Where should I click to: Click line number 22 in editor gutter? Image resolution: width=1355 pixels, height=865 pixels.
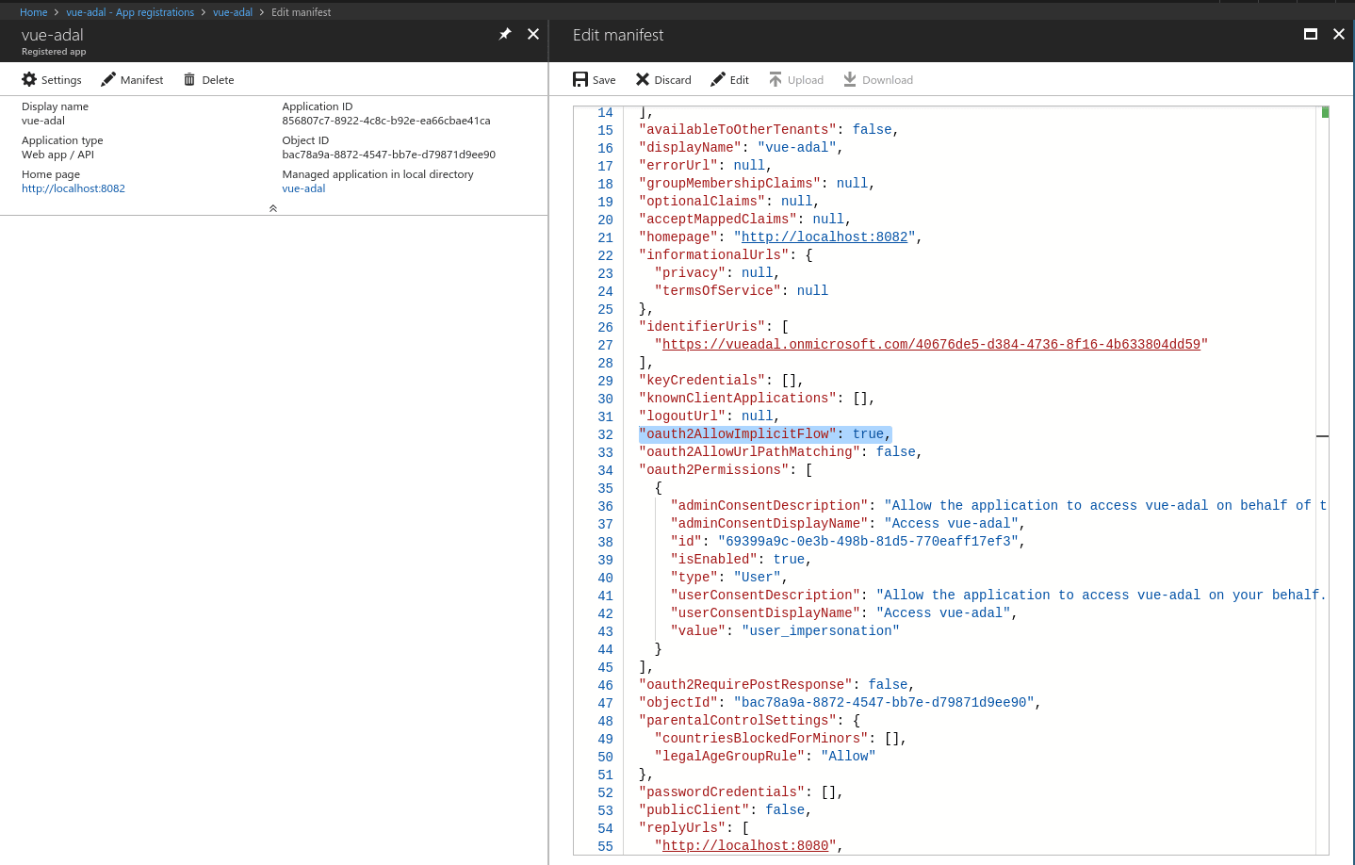click(x=605, y=255)
